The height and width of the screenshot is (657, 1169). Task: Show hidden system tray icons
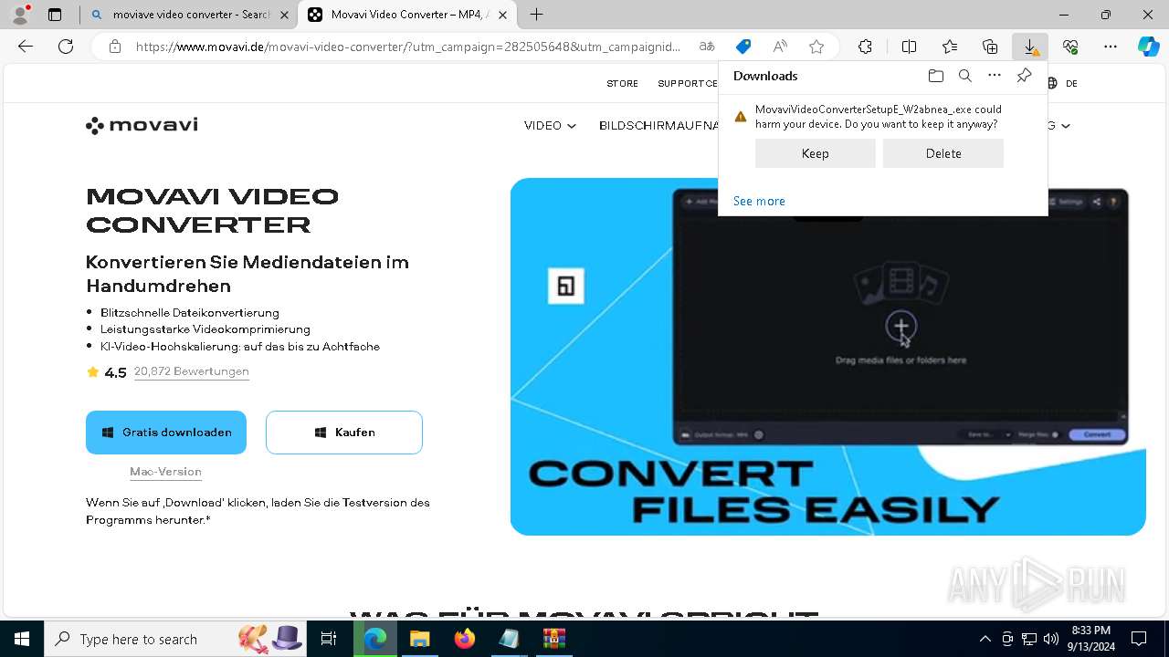point(985,639)
